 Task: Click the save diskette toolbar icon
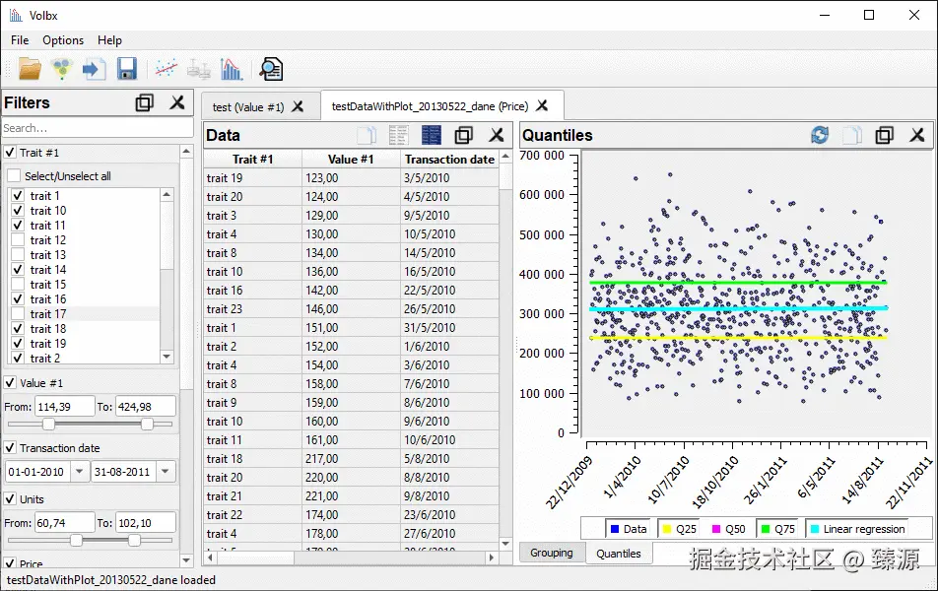coord(126,69)
